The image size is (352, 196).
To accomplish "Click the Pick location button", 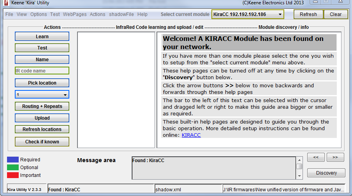I will [42, 83].
